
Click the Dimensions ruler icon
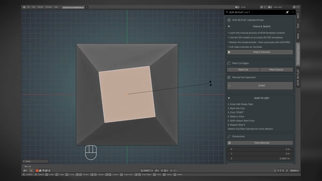coord(229,136)
